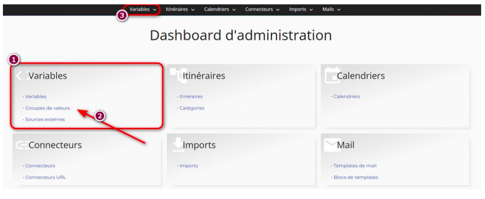
Task: Go to the Blocs de templates link
Action: point(356,177)
